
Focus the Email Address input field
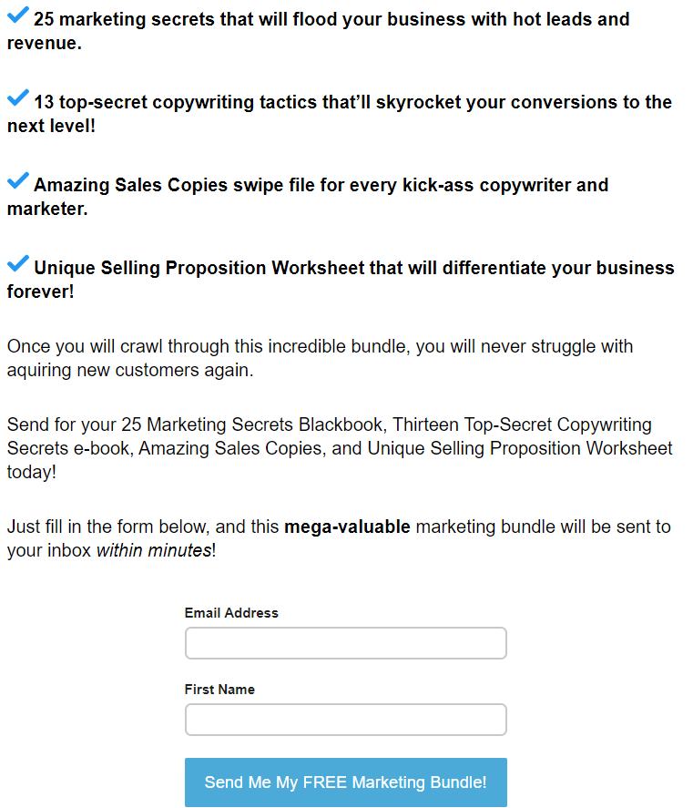345,643
